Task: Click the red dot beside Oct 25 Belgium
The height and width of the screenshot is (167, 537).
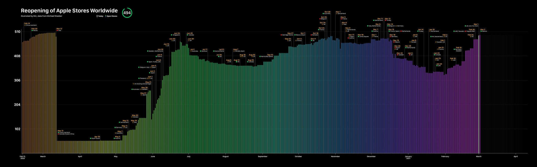Action: [320, 19]
